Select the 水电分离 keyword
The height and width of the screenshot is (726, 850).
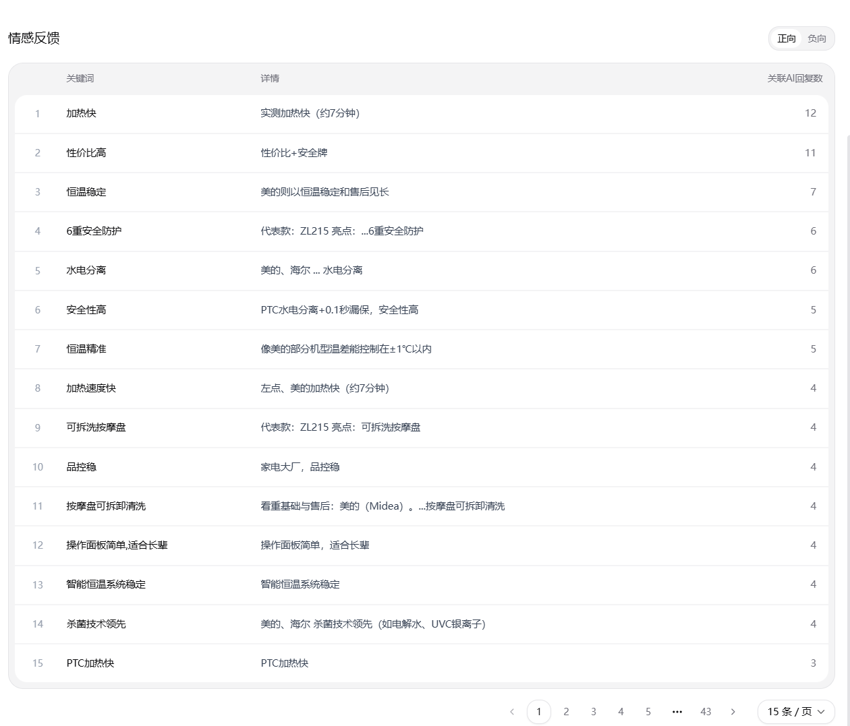(86, 270)
